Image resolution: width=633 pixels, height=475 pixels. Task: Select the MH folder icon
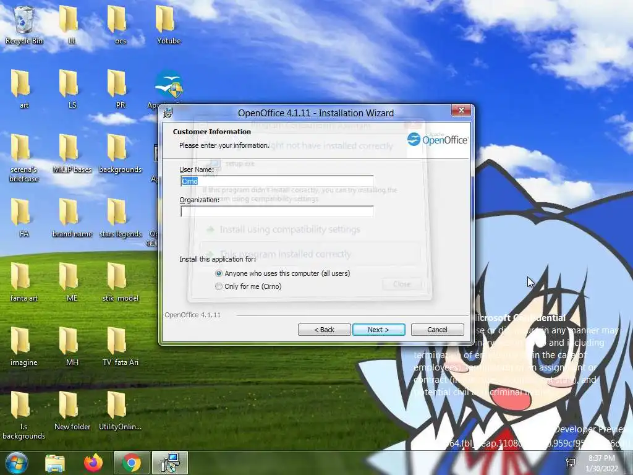point(72,346)
